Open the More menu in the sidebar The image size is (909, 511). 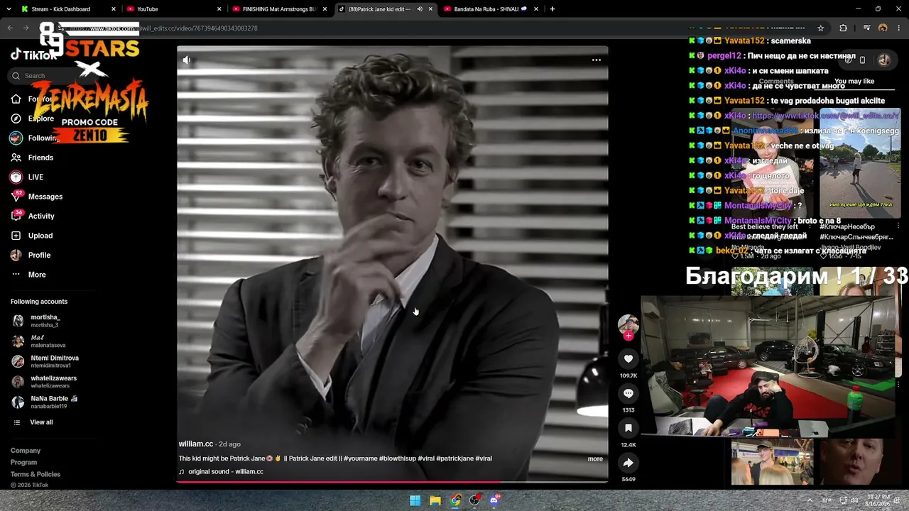37,275
